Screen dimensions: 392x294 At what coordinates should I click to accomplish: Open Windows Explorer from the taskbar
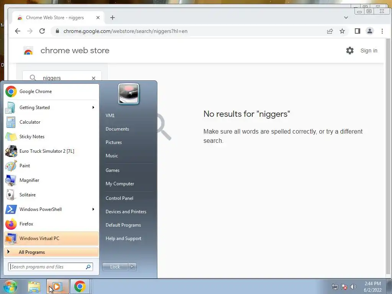point(34,287)
